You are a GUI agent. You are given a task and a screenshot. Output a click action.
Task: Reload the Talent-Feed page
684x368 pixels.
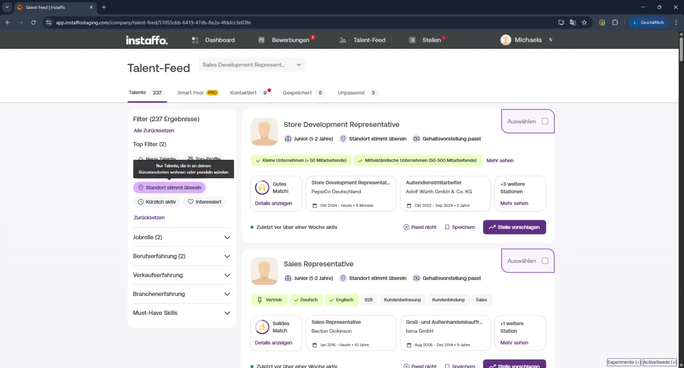pyautogui.click(x=33, y=22)
